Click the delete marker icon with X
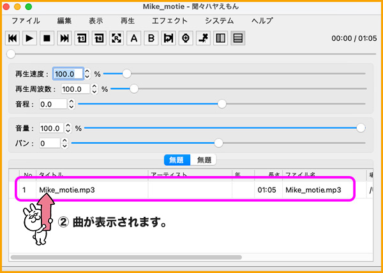The height and width of the screenshot is (273, 383). (x=203, y=38)
